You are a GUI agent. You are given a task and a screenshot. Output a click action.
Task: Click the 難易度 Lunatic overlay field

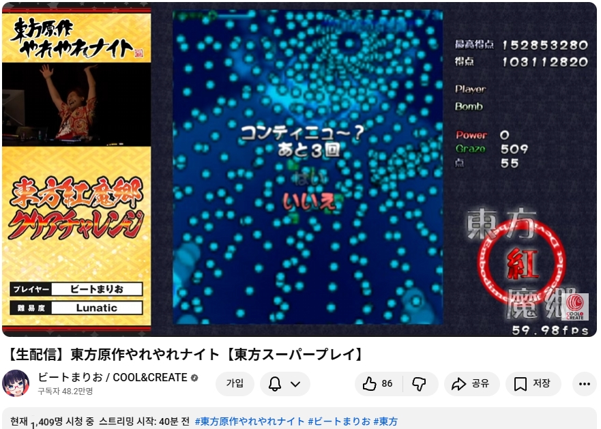coord(76,308)
